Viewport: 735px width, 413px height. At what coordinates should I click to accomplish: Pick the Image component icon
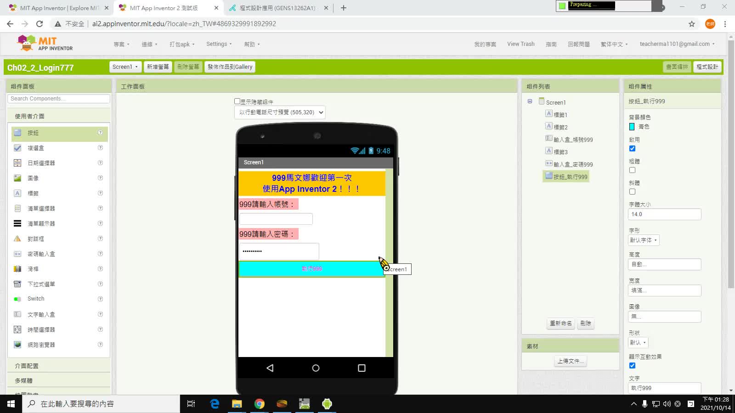tap(17, 178)
